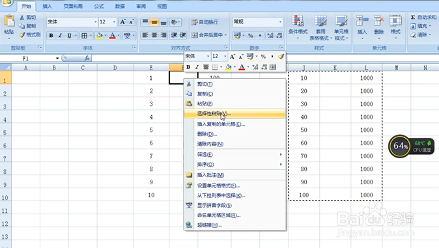Switch to the Formulas (公式) tab
Image resolution: width=439 pixels, height=248 pixels.
pyautogui.click(x=99, y=6)
